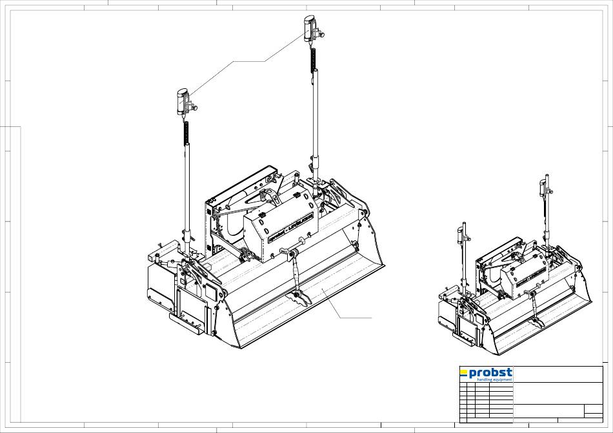Click the "handling equipment" tagline text
613x433 pixels.
[x=494, y=380]
